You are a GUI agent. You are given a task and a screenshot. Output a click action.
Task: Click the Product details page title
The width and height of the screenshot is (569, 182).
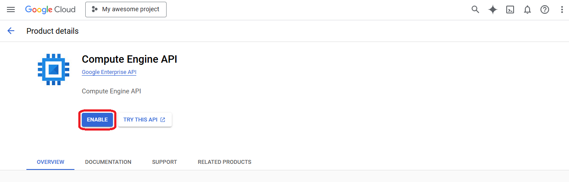(x=52, y=31)
